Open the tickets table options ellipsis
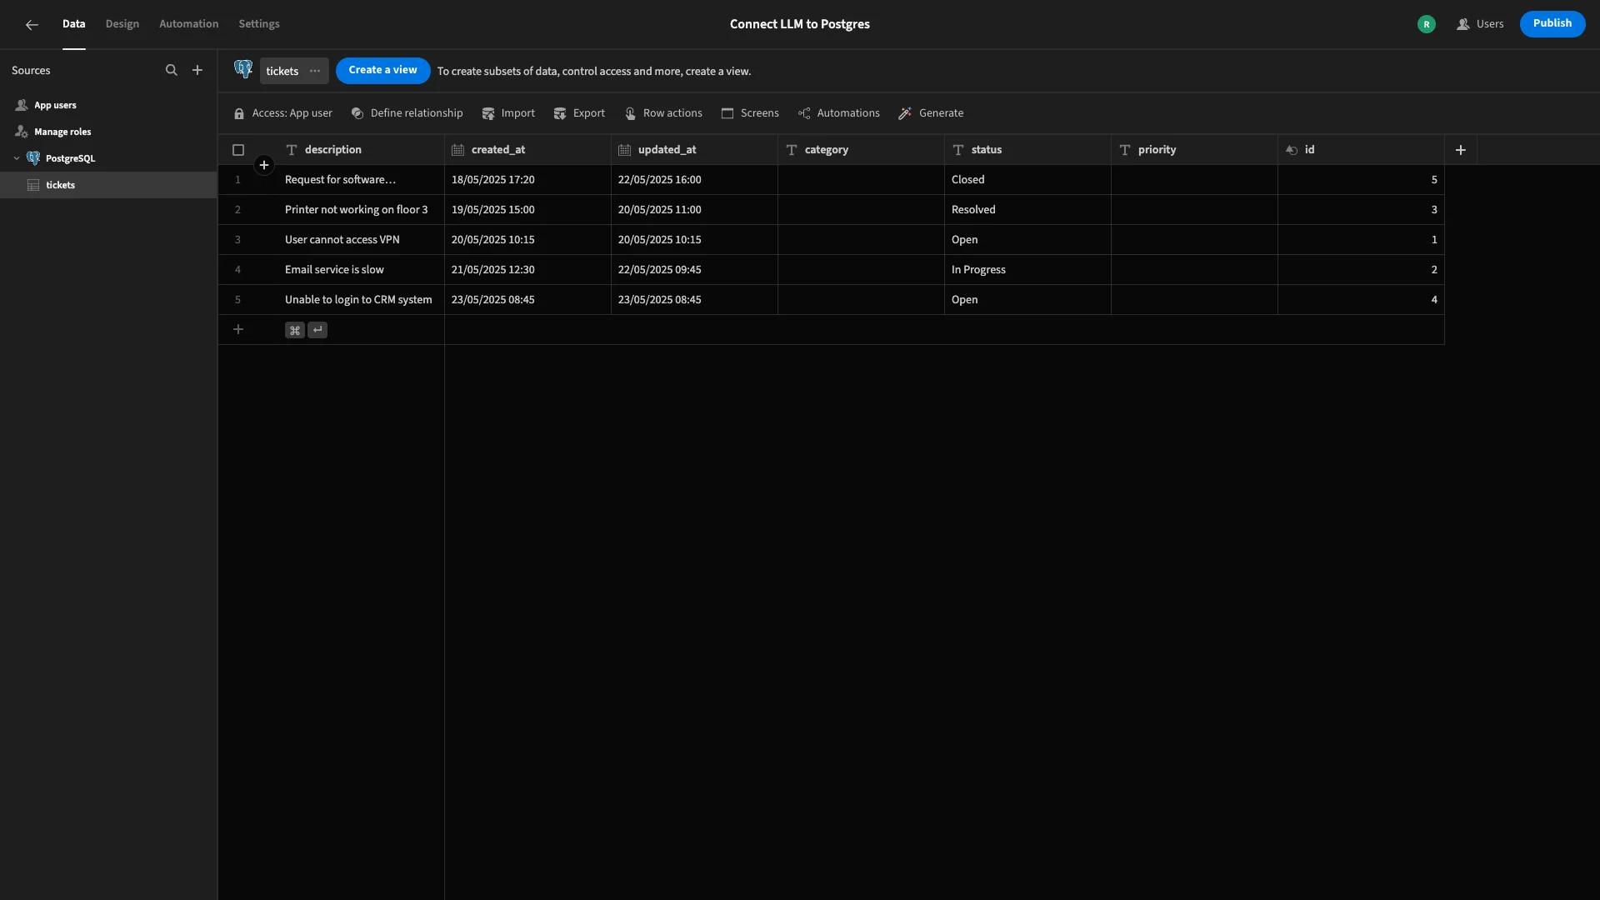Viewport: 1600px width, 900px height. click(315, 71)
